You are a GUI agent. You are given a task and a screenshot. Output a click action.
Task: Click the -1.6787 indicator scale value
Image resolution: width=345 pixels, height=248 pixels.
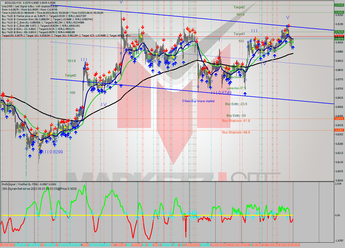[339, 240]
